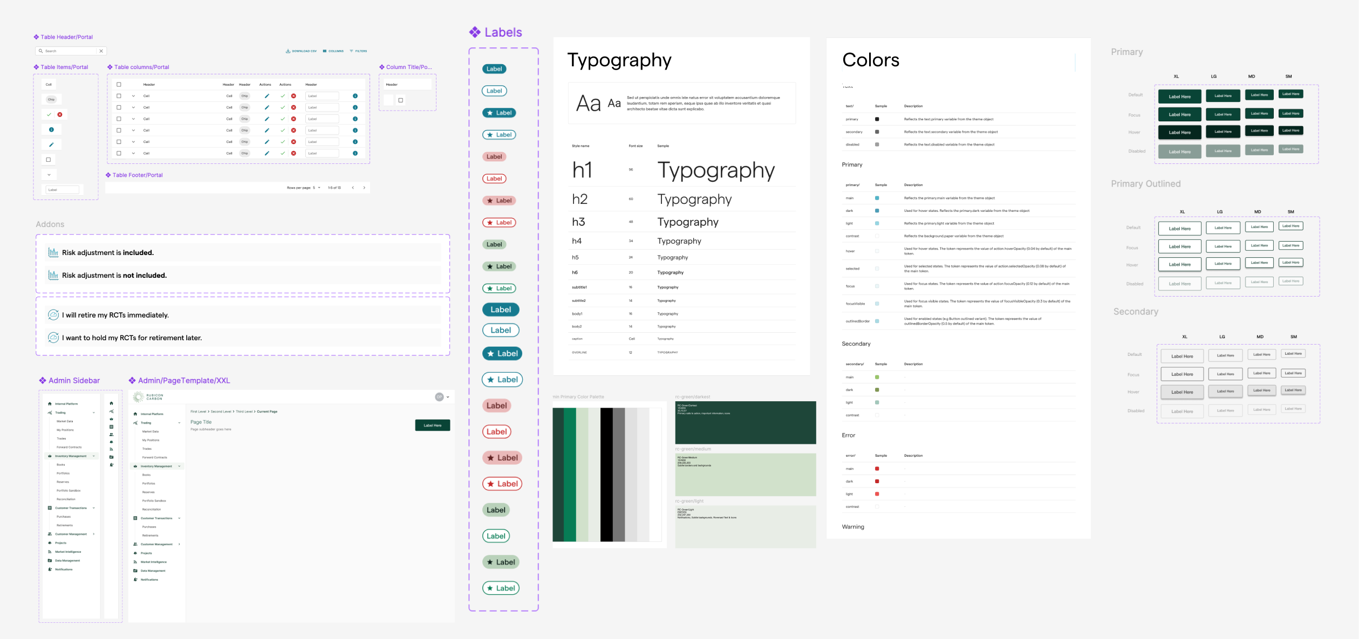Click the DOWNLOAD CSV link
The height and width of the screenshot is (639, 1359).
[x=301, y=51]
